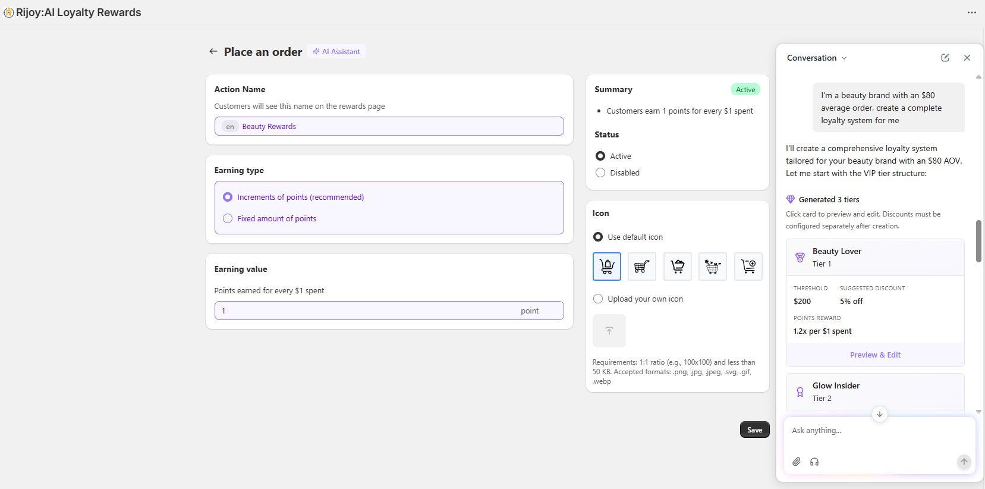Click the en language tag in name field
Screen dimensions: 985x489
230,127
